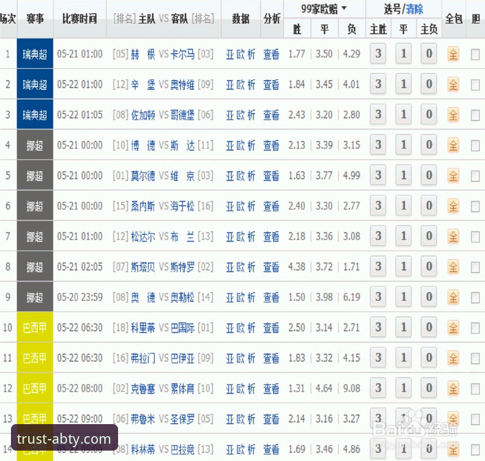
Task: Tick the 胆 checkbox for match 3
Action: (475, 115)
